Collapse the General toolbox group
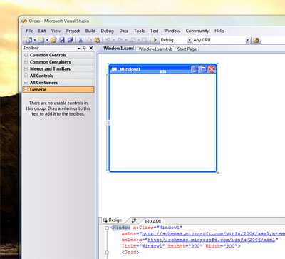This screenshot has height=259, width=285. [26, 89]
